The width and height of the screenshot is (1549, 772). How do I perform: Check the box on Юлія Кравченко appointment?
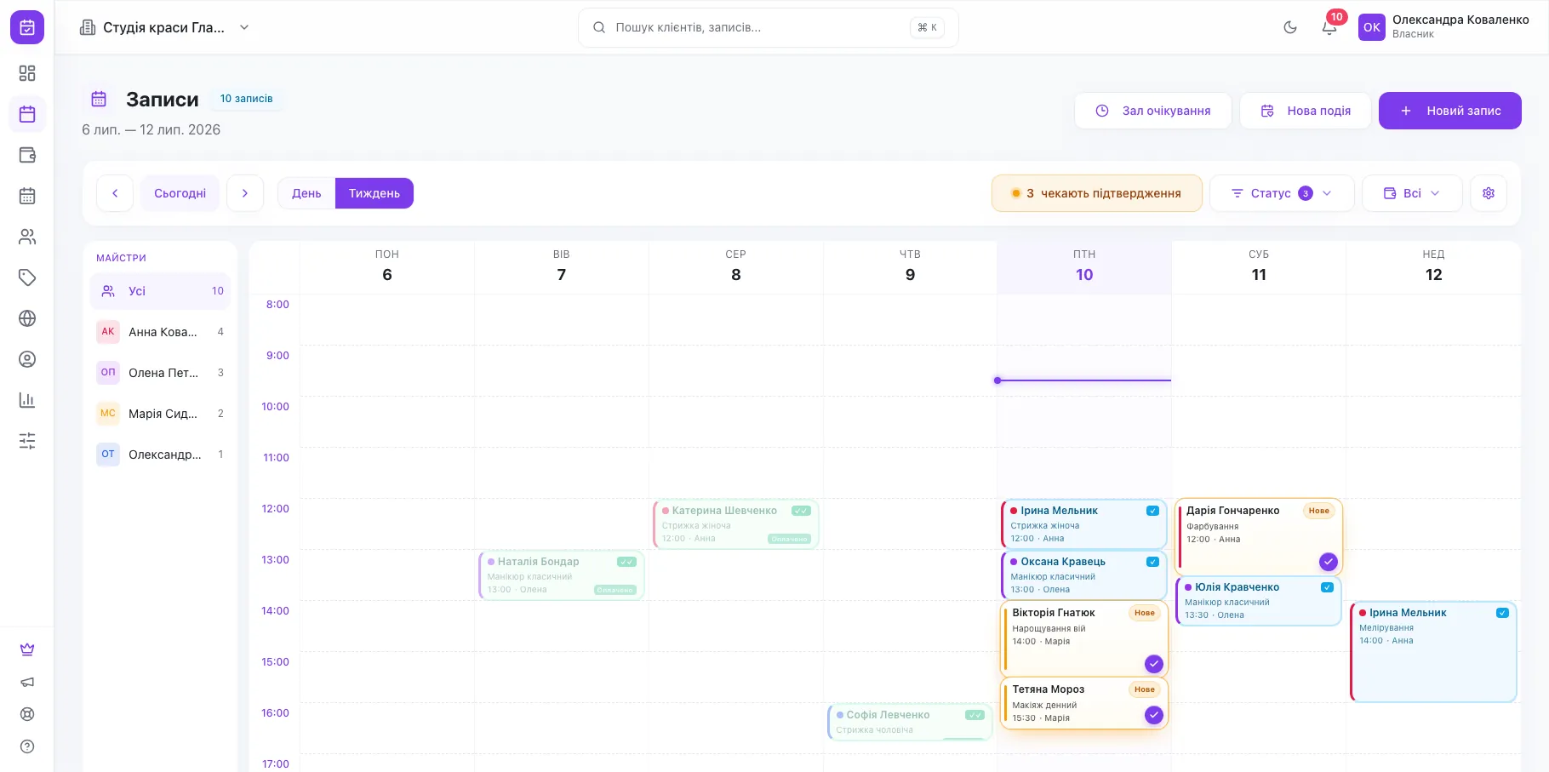(1327, 587)
